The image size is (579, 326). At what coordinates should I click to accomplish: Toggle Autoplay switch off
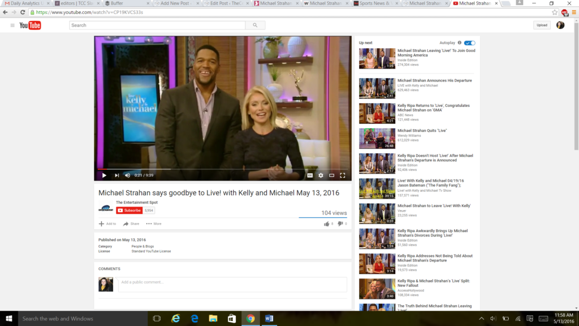470,43
